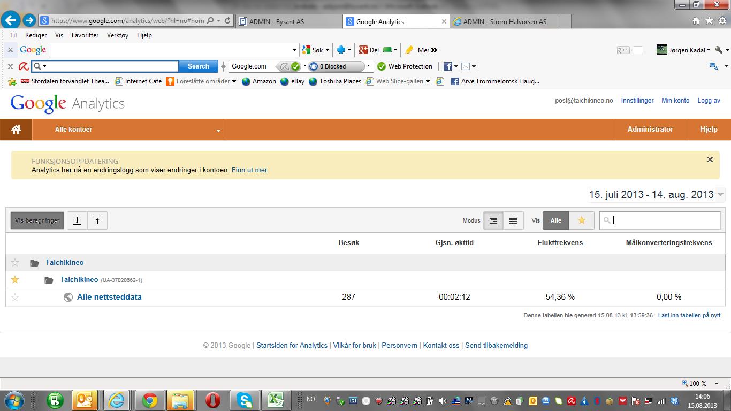The height and width of the screenshot is (411, 731).
Task: Switch to ADMIN - Storm Halvorsen AS tab
Action: (x=504, y=22)
